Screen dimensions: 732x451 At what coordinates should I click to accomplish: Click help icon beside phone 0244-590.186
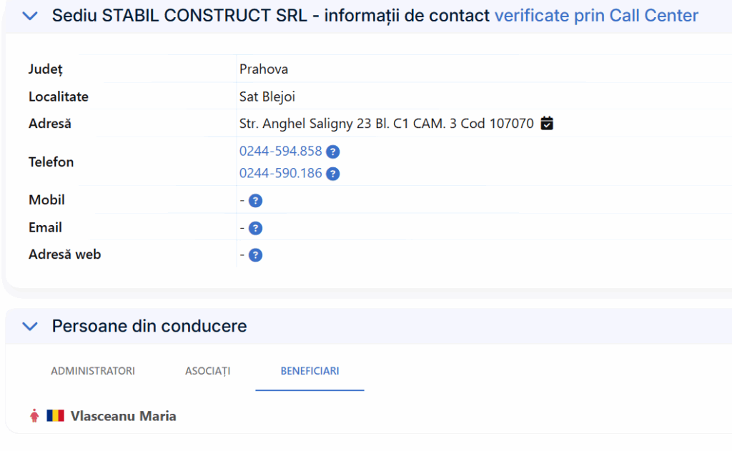click(x=332, y=174)
